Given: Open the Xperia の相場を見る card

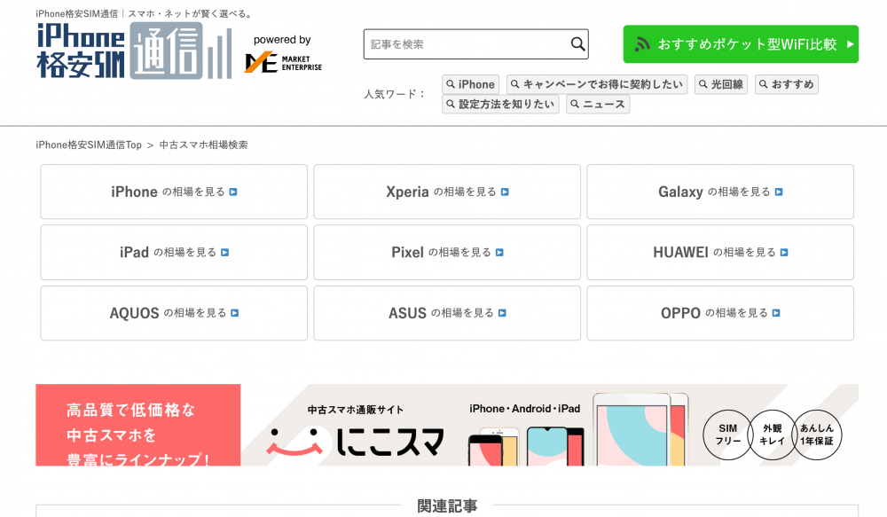Looking at the screenshot, I should pos(447,192).
